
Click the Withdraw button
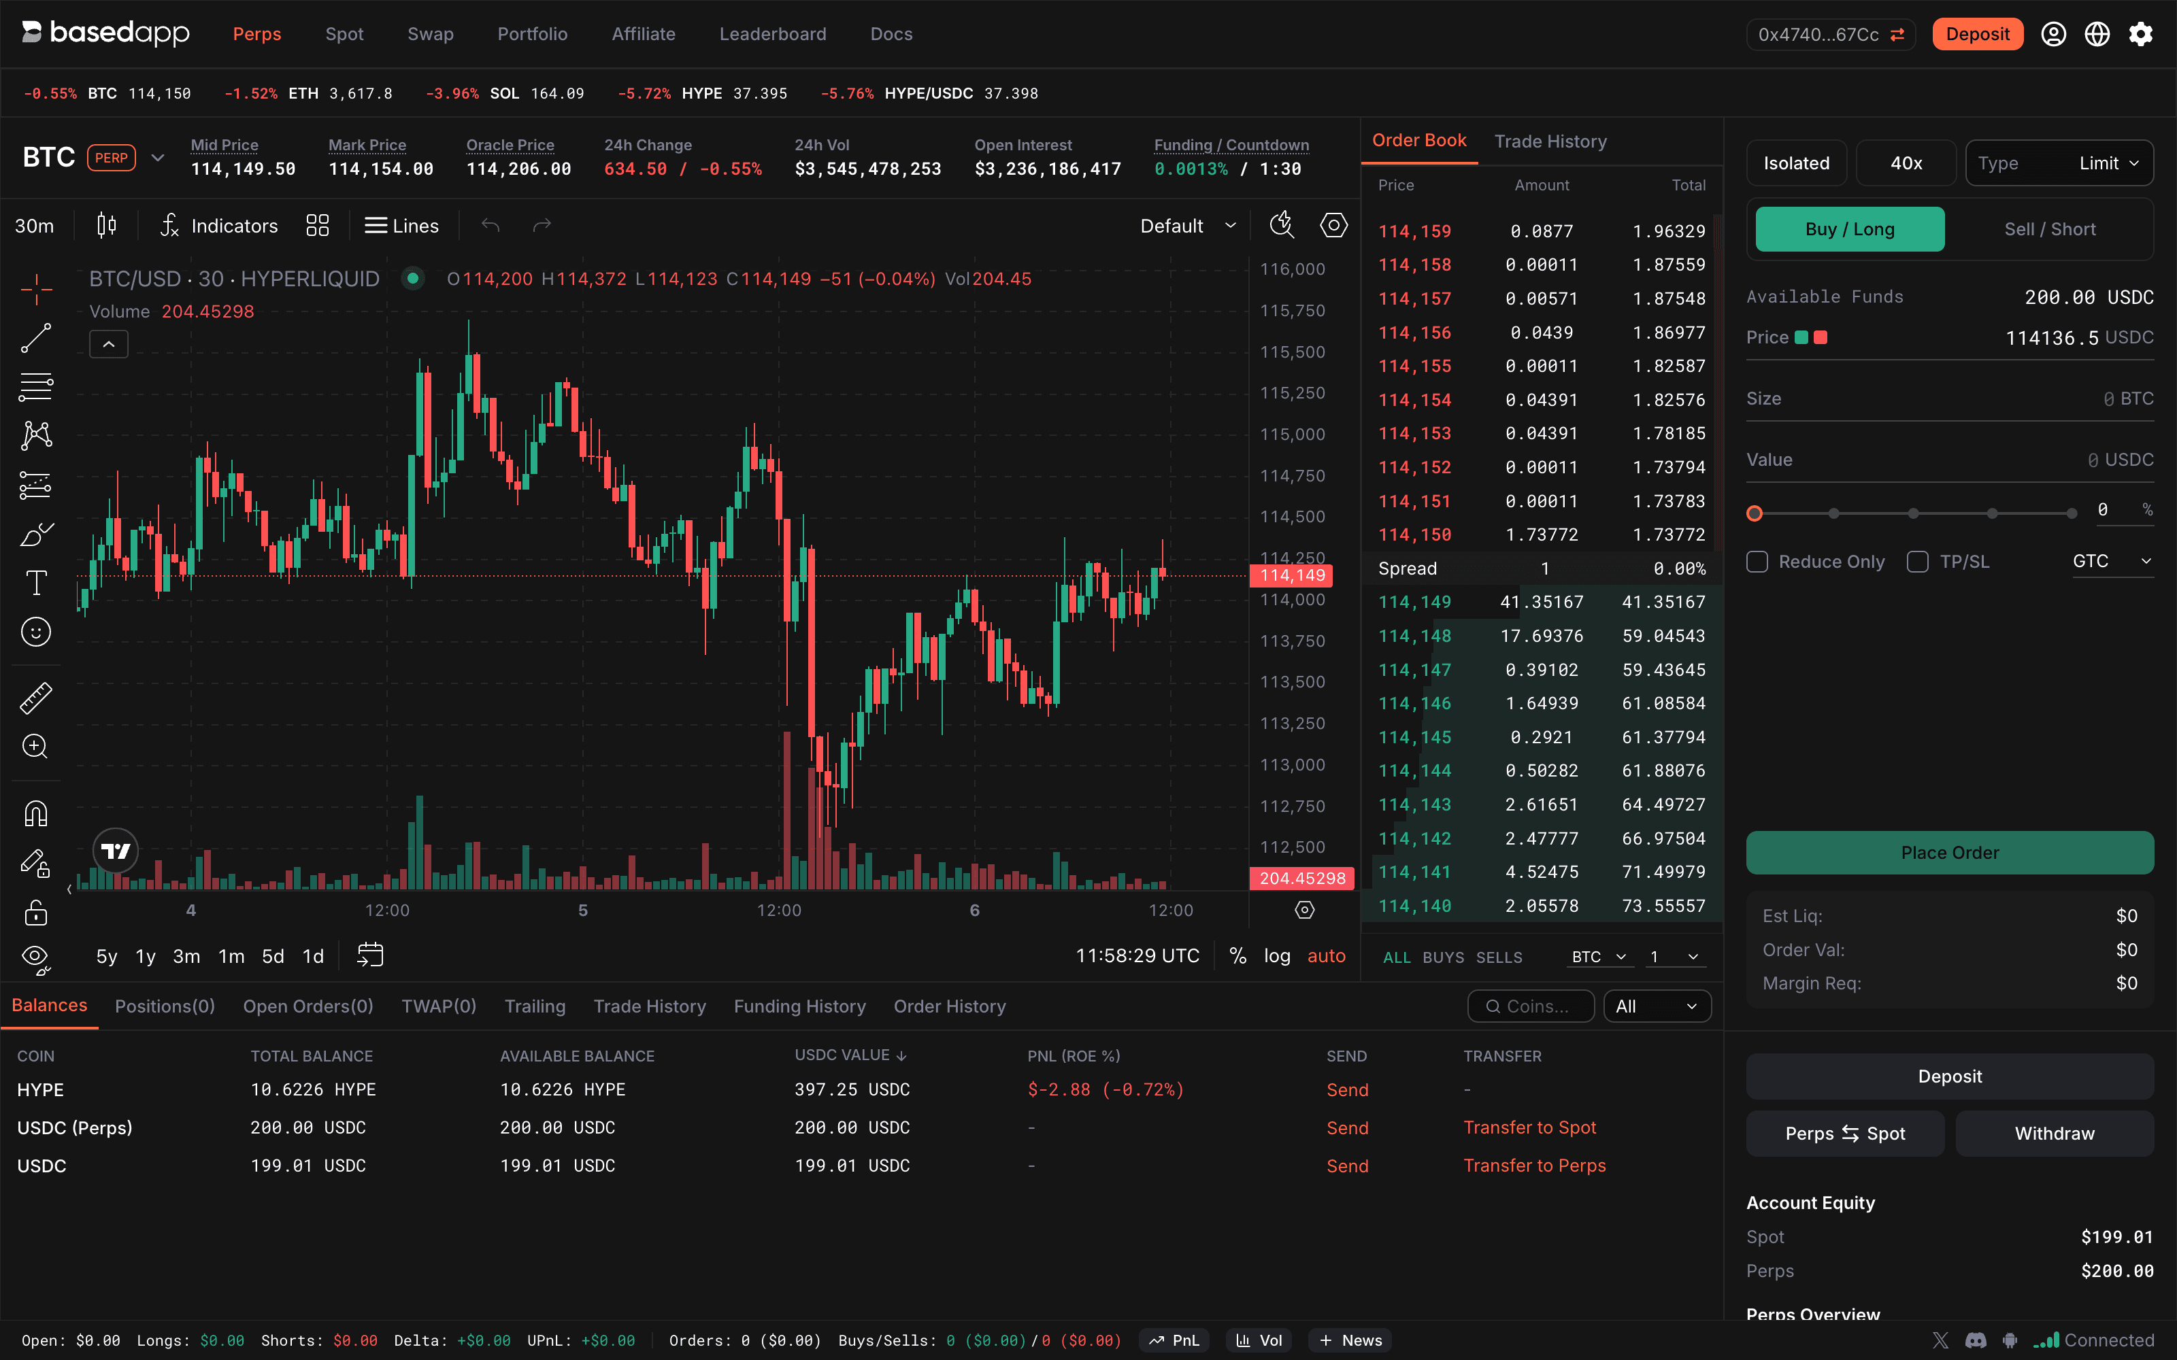coord(2054,1134)
